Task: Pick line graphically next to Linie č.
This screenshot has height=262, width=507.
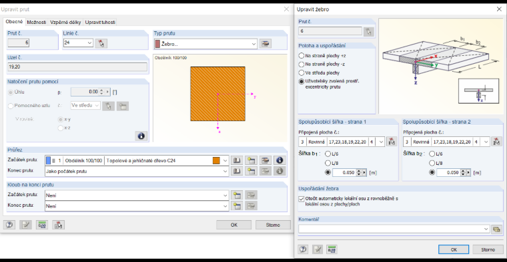Action: [101, 43]
